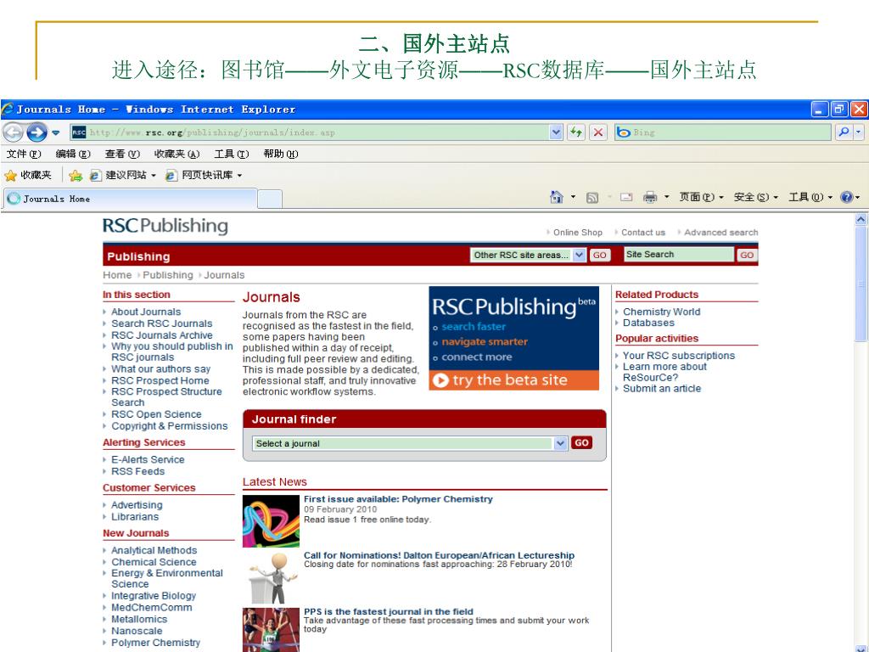This screenshot has height=652, width=869.
Task: Open the Online Shop link
Action: point(577,233)
